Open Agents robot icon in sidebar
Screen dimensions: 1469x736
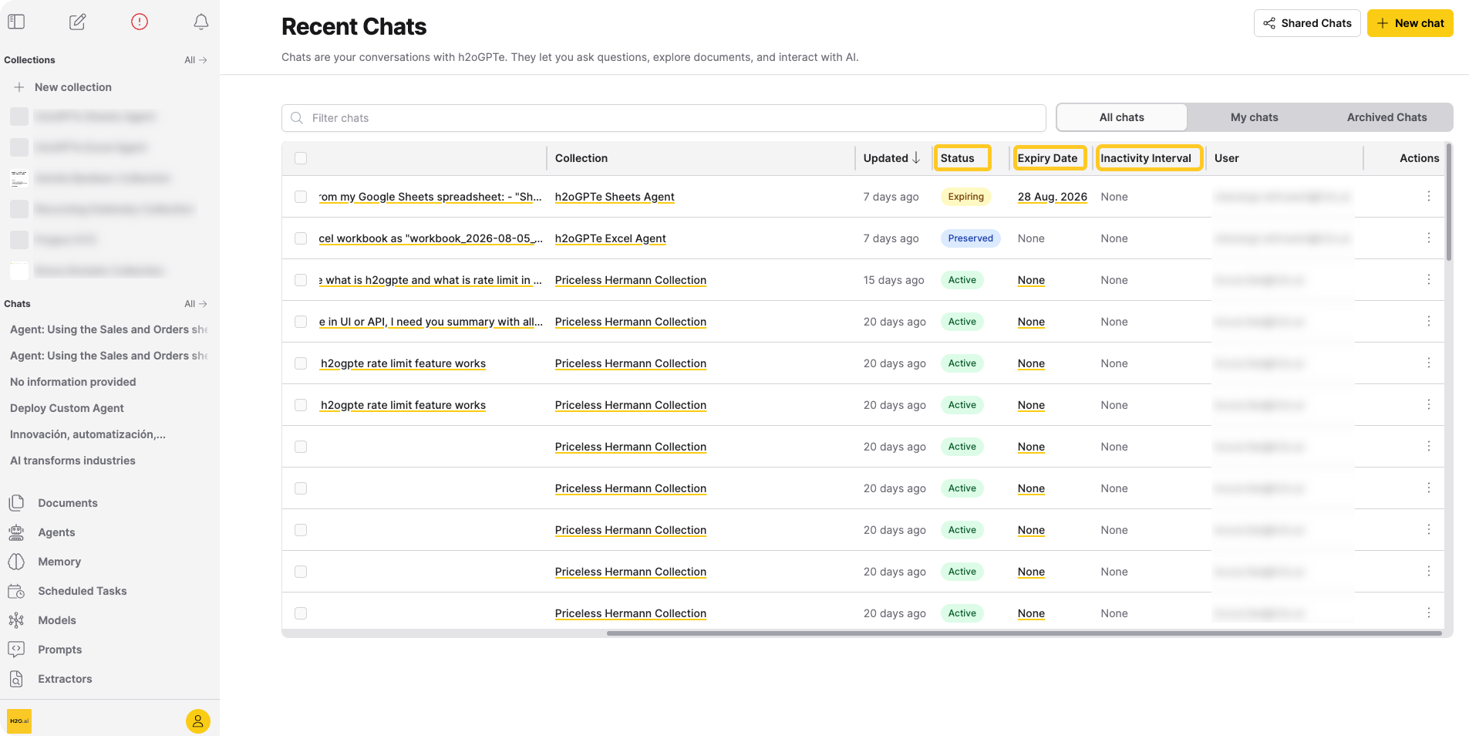(x=16, y=532)
